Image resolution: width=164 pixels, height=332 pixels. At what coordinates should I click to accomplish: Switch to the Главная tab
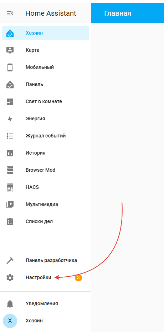point(118,13)
